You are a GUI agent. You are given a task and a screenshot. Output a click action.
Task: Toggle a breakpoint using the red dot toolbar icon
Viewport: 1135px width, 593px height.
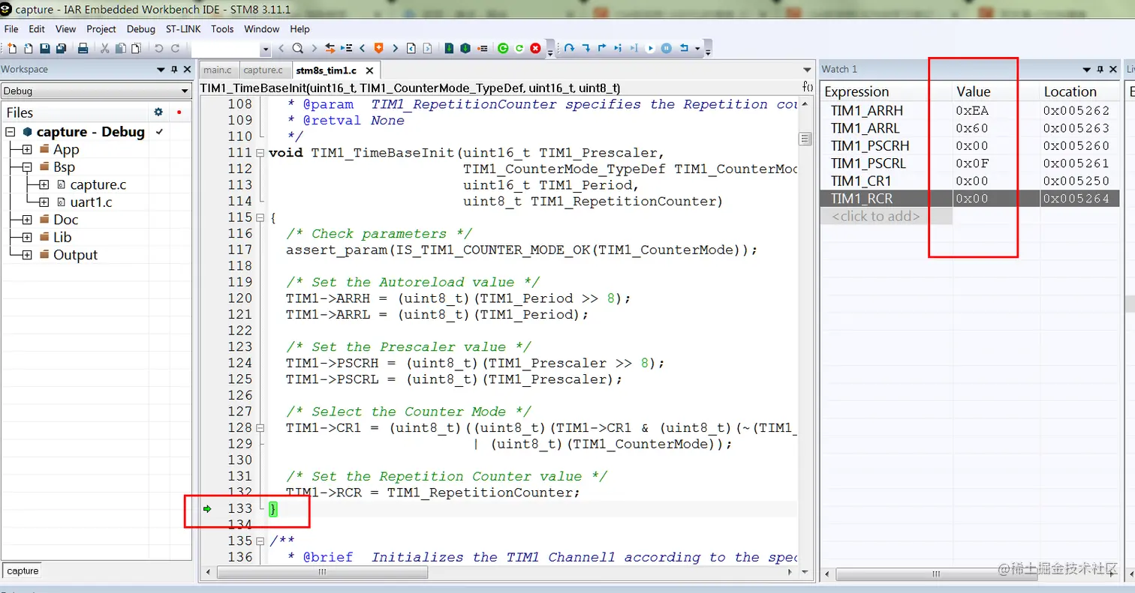[483, 48]
